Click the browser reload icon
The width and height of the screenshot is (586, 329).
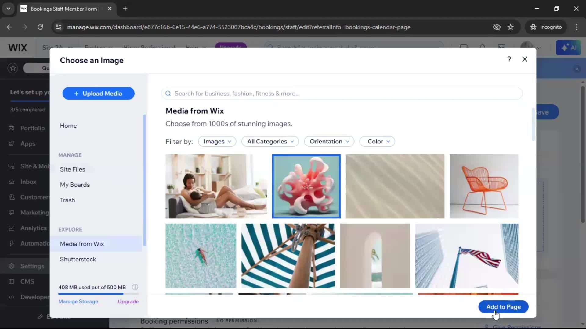pos(40,27)
